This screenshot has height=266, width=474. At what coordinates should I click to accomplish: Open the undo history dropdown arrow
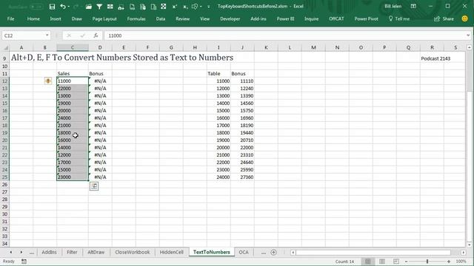coord(69,7)
